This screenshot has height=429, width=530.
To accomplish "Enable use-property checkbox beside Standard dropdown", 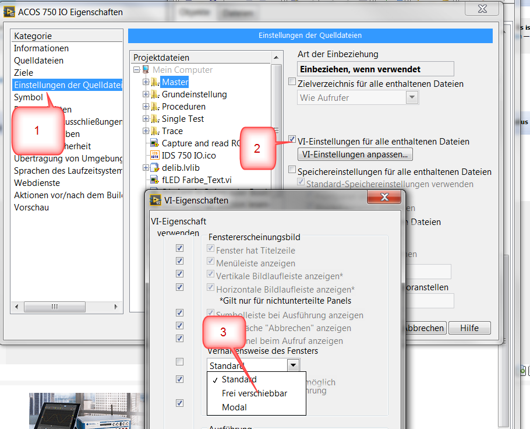I will click(x=180, y=362).
